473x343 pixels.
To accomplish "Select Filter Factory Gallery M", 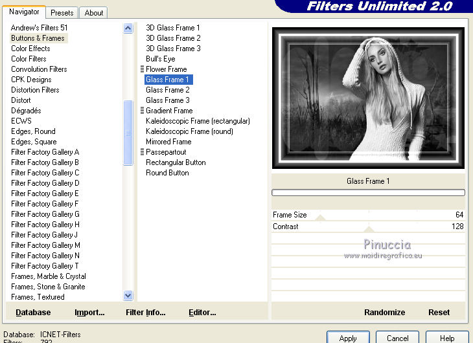I will [45, 245].
